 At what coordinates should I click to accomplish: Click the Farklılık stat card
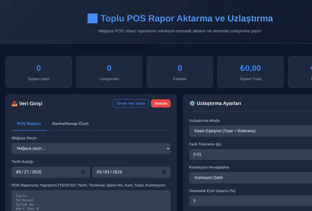point(180,72)
